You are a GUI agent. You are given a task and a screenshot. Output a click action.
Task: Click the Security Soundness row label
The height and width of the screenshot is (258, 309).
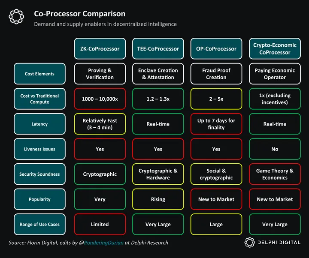pos(39,174)
